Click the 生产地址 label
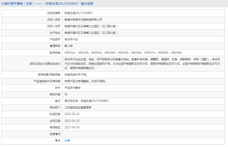Screen dimensions: 228x147 point(55,33)
